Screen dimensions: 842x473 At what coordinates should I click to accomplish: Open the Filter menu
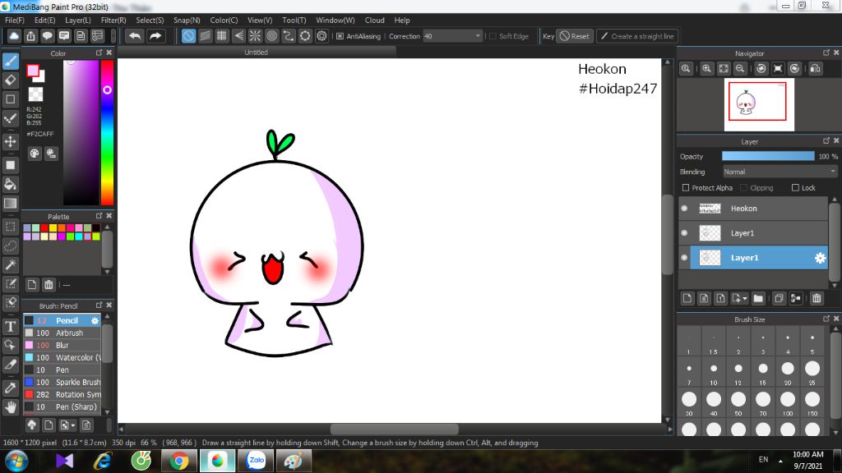click(x=113, y=21)
